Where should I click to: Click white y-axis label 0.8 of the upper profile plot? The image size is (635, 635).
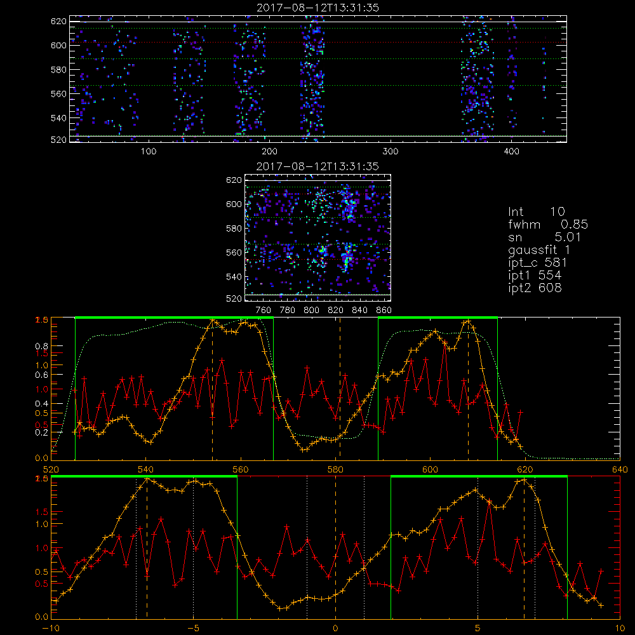(42, 346)
